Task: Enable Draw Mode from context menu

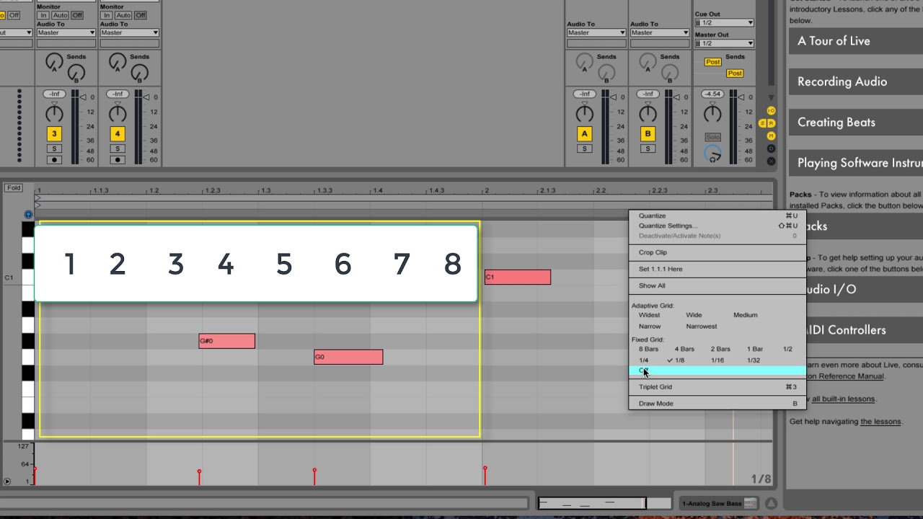Action: [x=717, y=404]
